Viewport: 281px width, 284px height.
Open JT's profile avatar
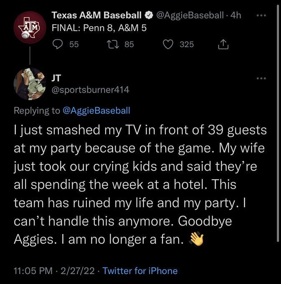(x=30, y=83)
